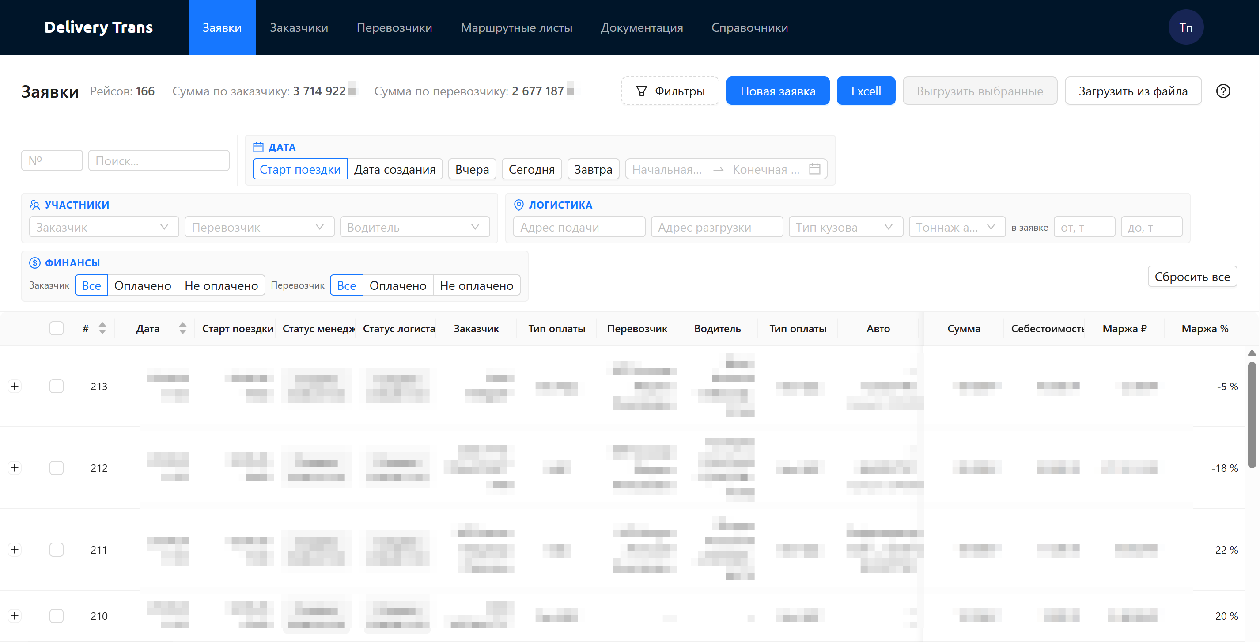Click the Delivery Trans logo
Viewport: 1260px width, 642px height.
98,27
